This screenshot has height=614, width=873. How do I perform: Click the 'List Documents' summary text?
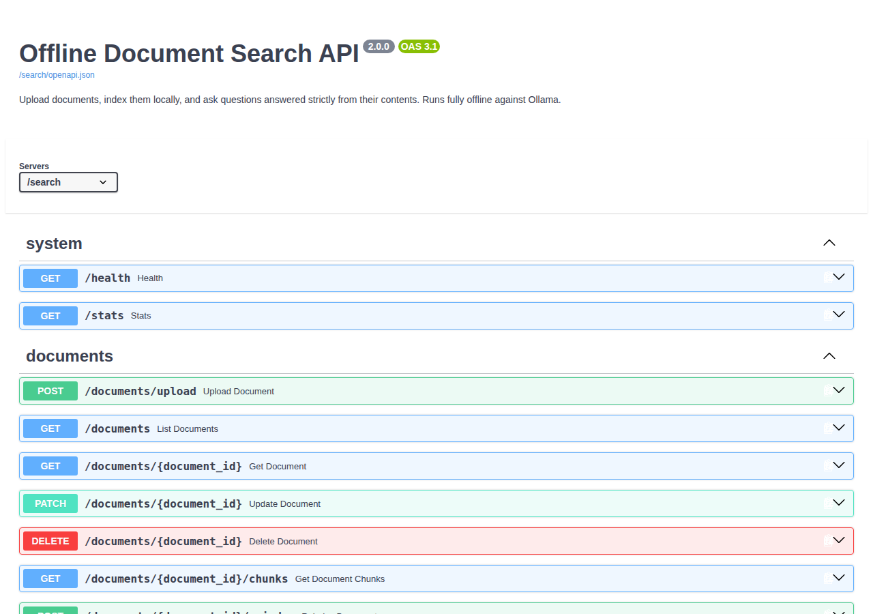coord(188,429)
